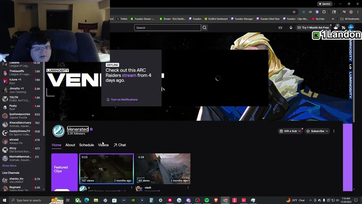Switch to the Videos tab

pyautogui.click(x=103, y=145)
